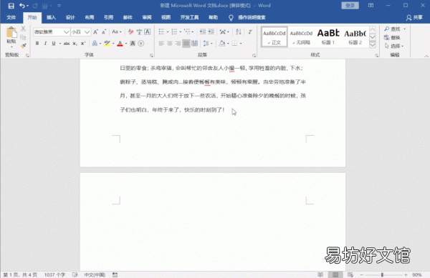Click the 共享 share button
Viewport: 430px width, 278px height.
tap(414, 17)
